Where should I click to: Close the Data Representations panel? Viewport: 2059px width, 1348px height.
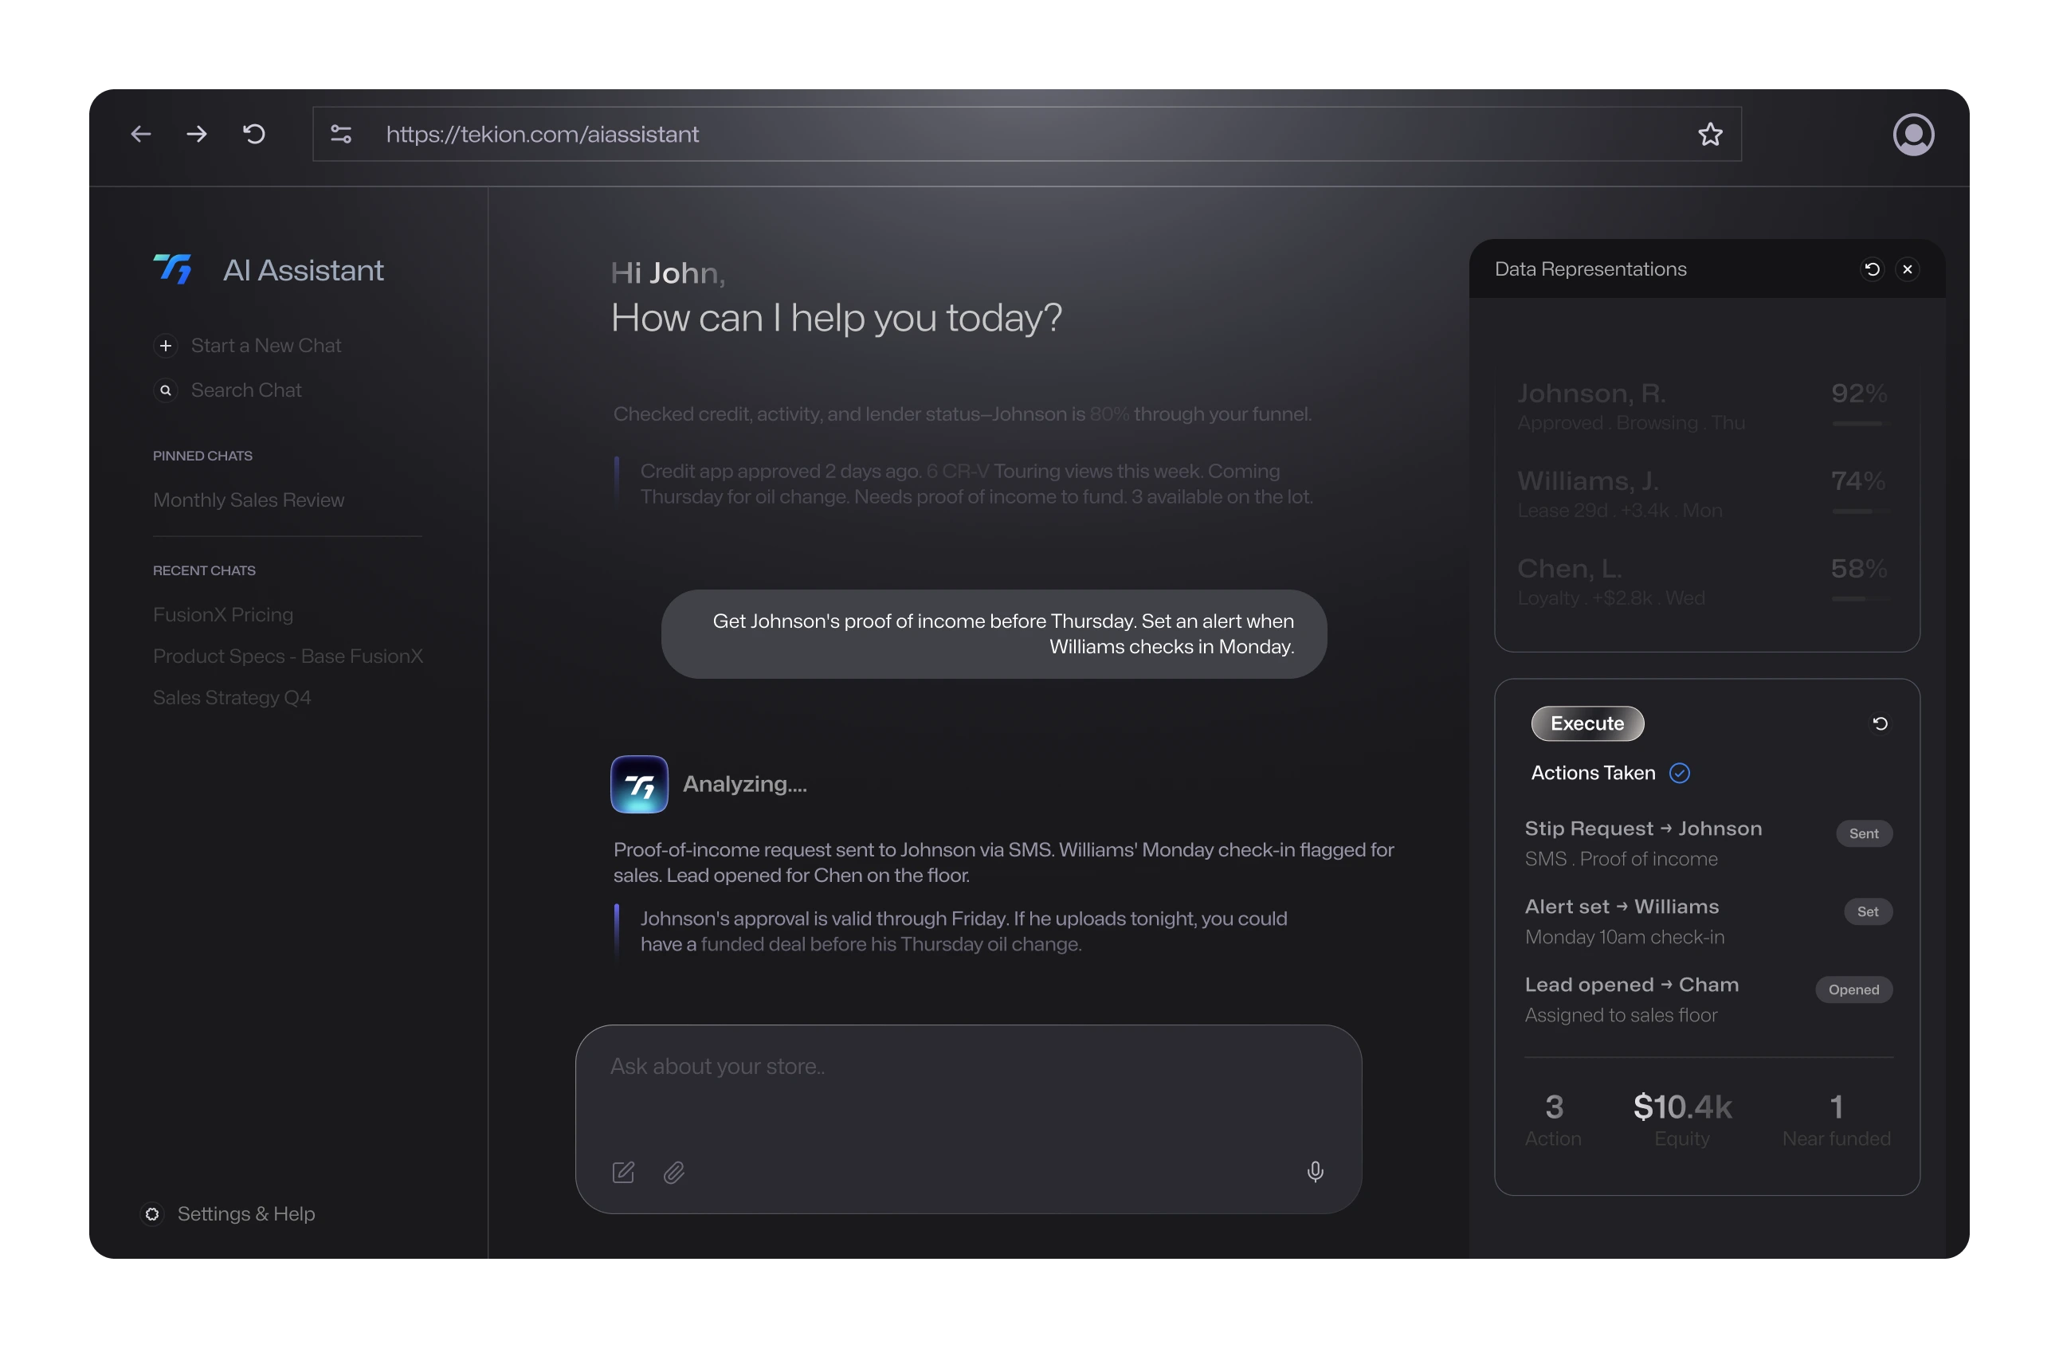pyautogui.click(x=1907, y=269)
